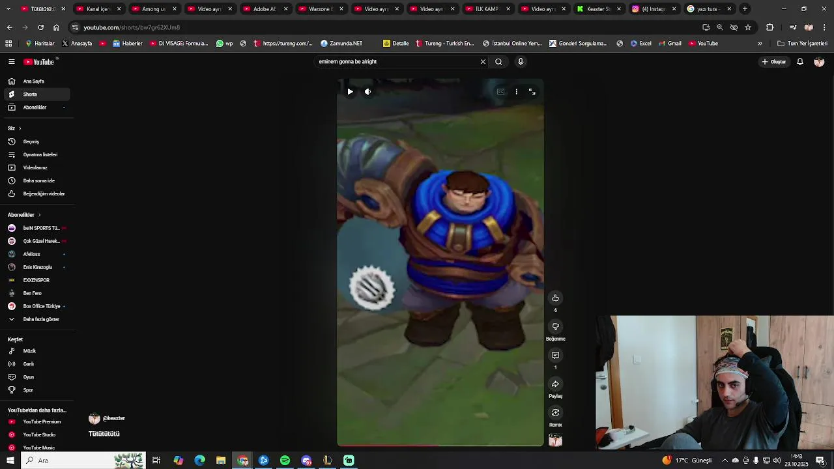
Task: Open the account avatar menu
Action: 819,62
